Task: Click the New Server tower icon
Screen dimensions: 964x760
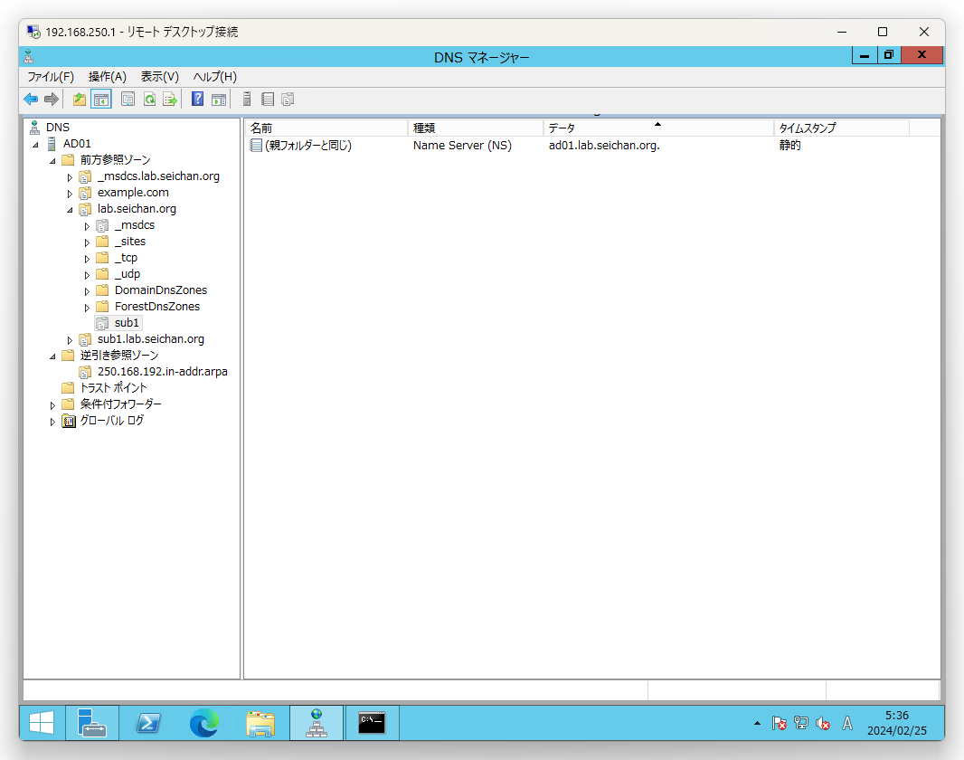Action: tap(247, 100)
